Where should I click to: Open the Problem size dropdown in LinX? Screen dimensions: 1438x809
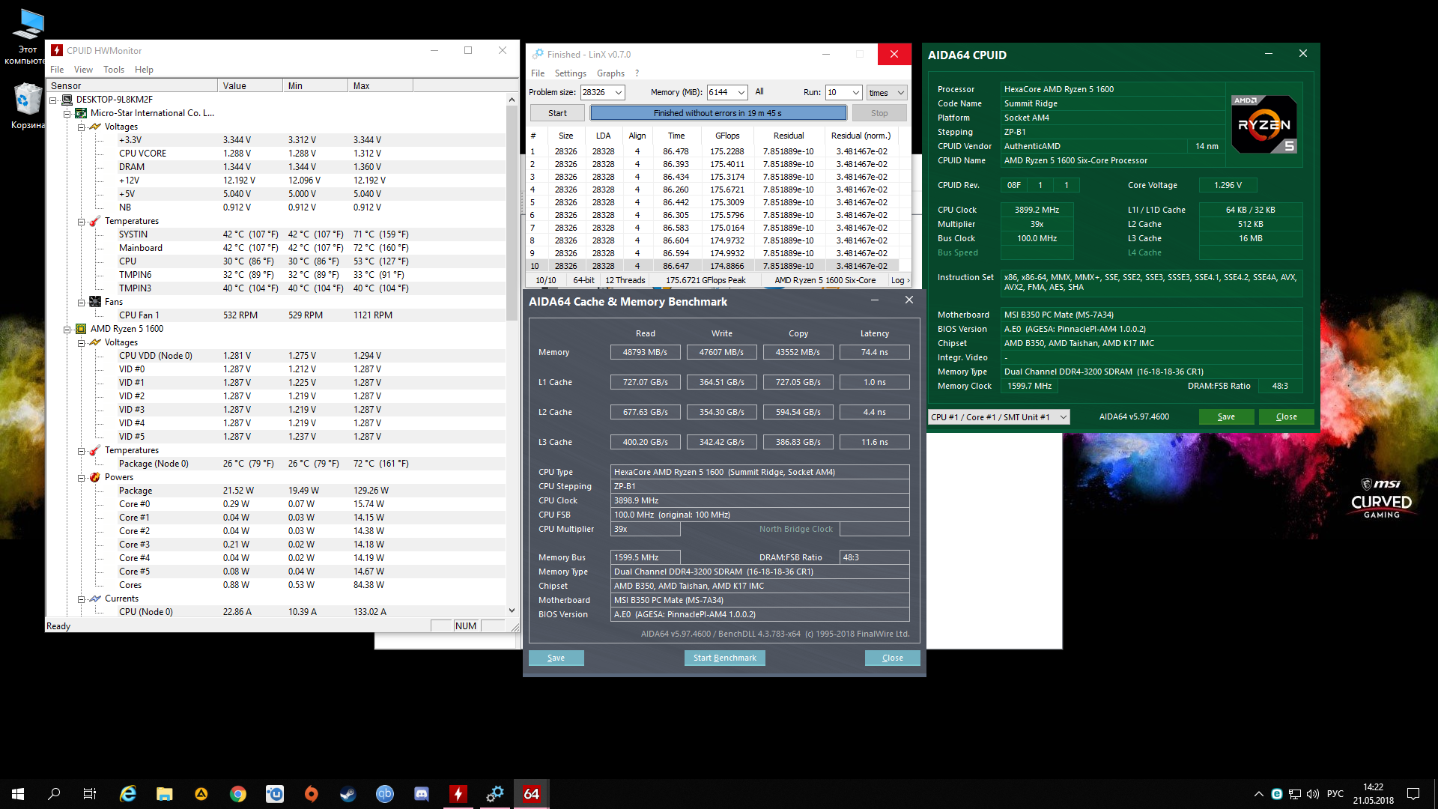point(619,92)
